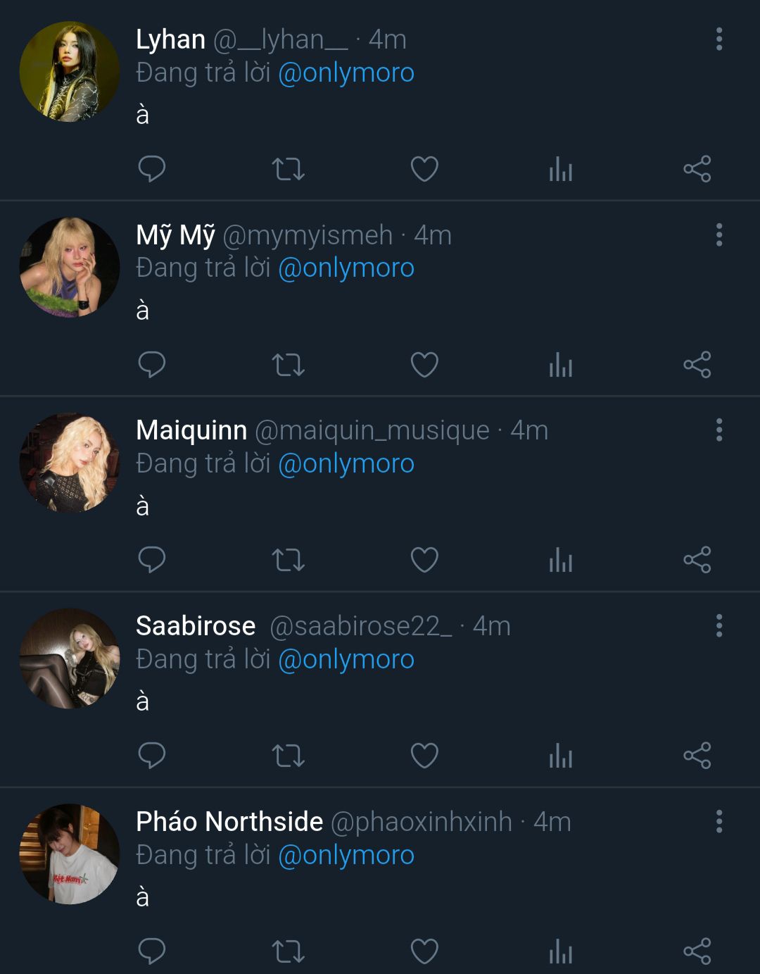Open Pháo Northside's avatar
Screen dimensions: 760x974
click(x=70, y=854)
